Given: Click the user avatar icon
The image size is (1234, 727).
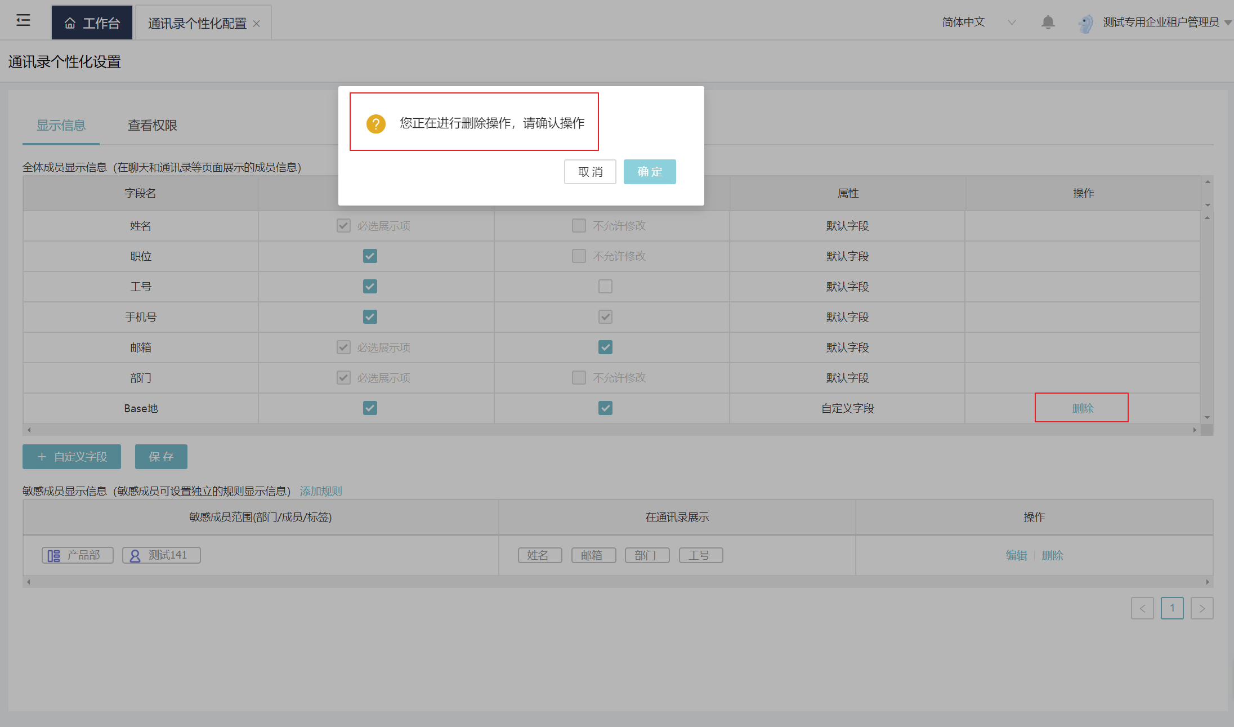Looking at the screenshot, I should (1085, 23).
